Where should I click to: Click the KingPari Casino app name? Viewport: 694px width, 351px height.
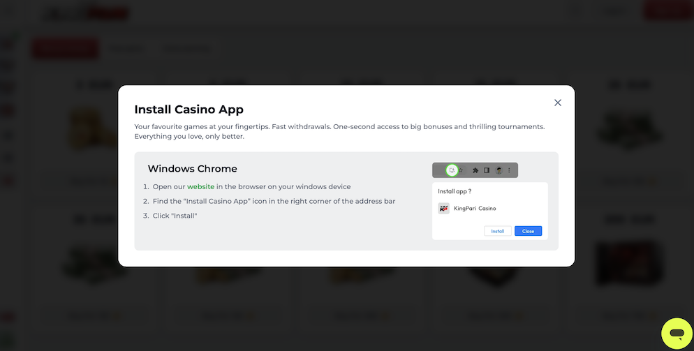click(x=475, y=209)
